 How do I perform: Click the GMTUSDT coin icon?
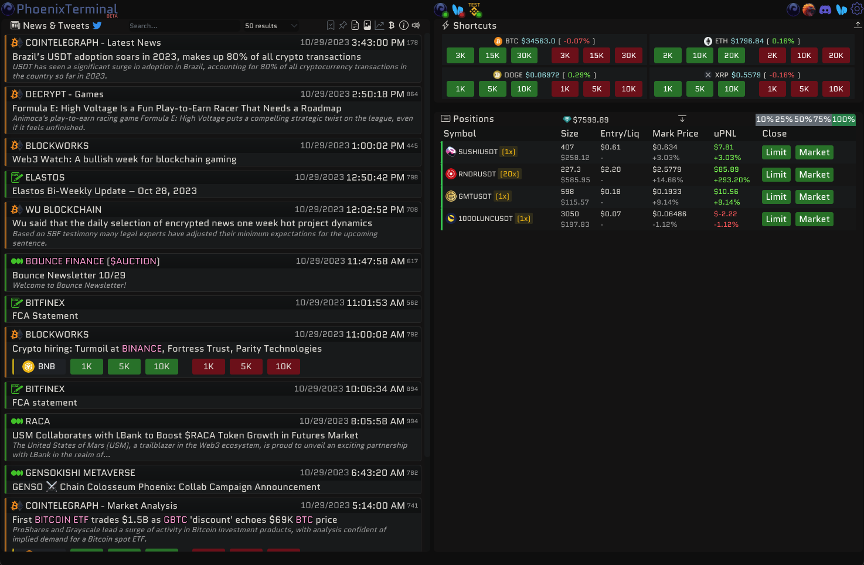click(x=451, y=196)
